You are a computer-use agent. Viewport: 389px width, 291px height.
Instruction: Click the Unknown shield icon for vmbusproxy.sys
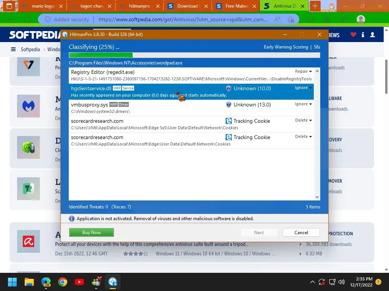(228, 105)
